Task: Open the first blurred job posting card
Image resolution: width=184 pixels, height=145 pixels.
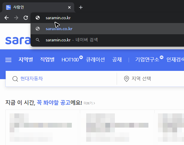Action: tap(43, 127)
